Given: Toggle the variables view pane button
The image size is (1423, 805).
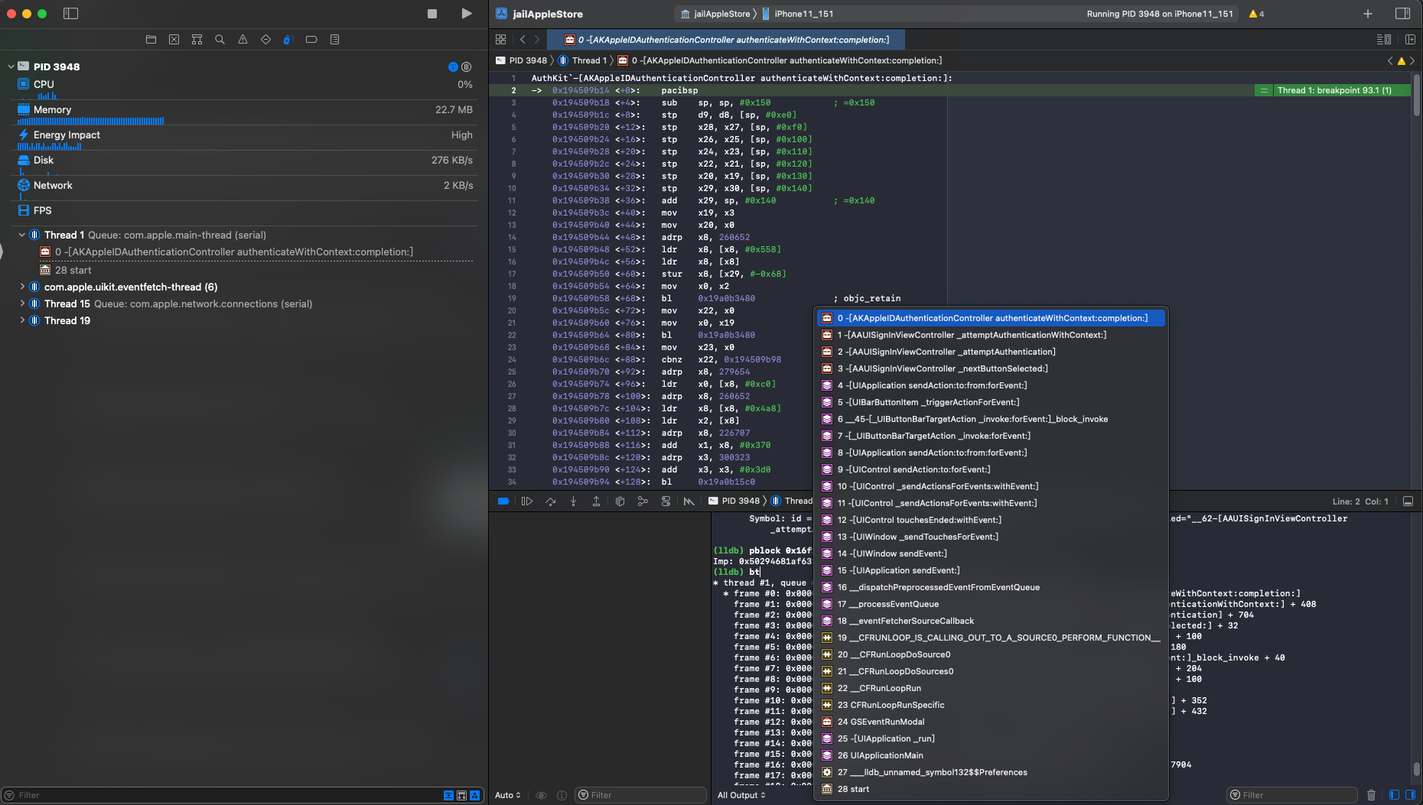Looking at the screenshot, I should click(1394, 795).
